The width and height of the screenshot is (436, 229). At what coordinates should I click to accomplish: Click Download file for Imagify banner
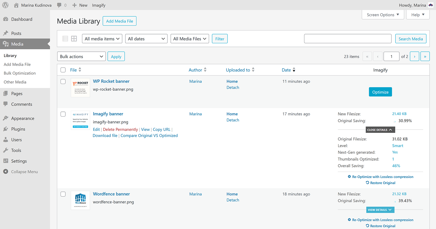coord(105,136)
